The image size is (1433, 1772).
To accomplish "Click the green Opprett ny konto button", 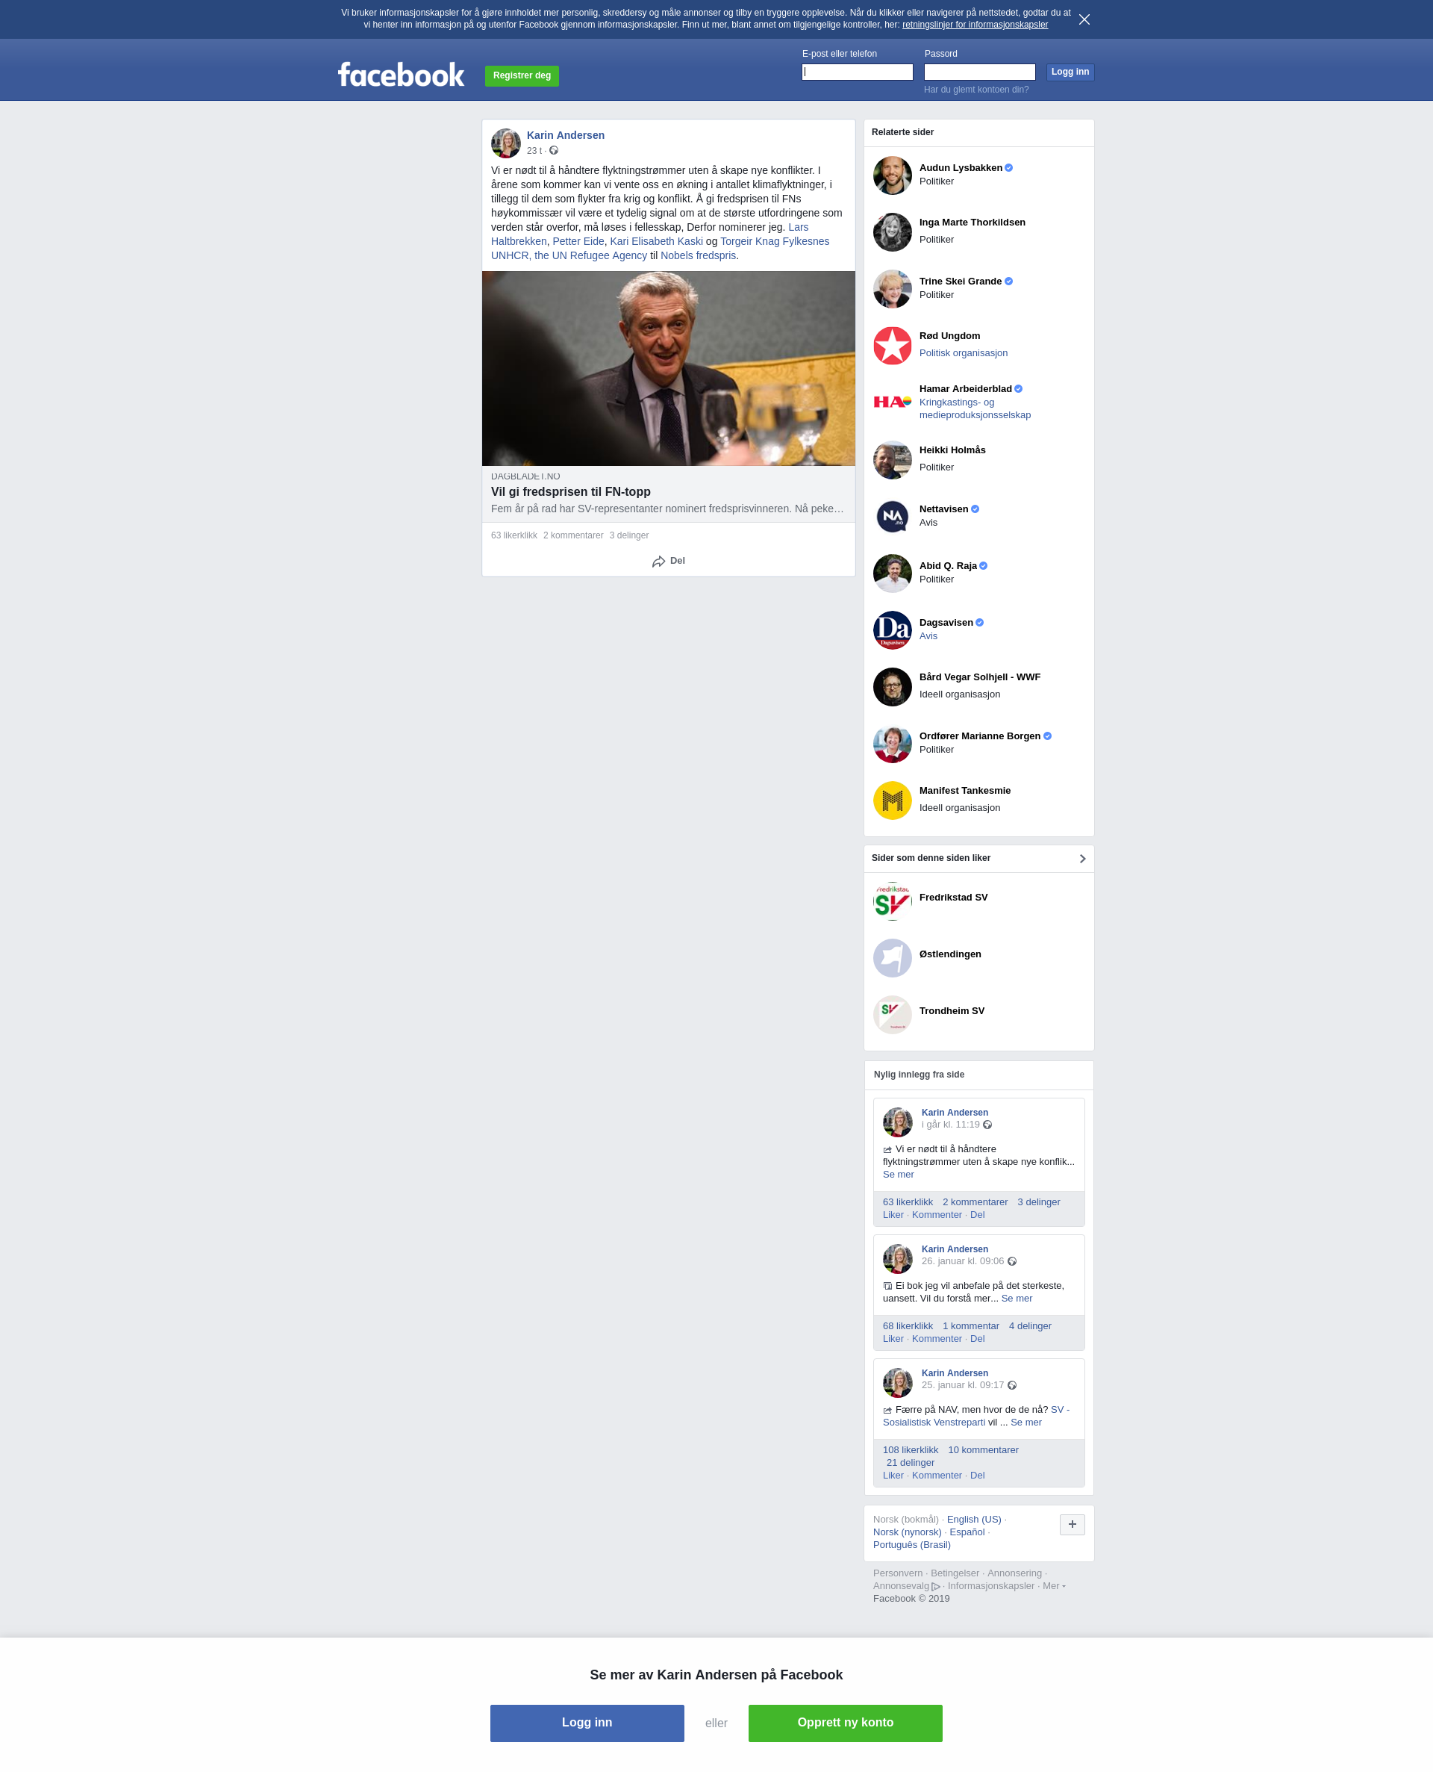I will tap(846, 1723).
